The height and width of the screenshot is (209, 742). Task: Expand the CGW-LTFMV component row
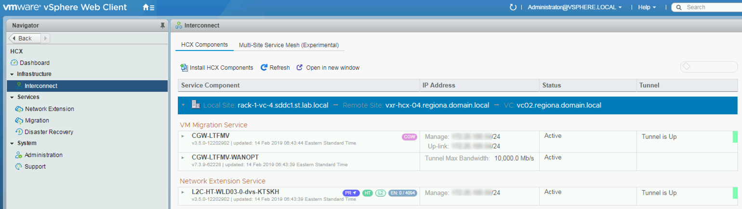183,136
